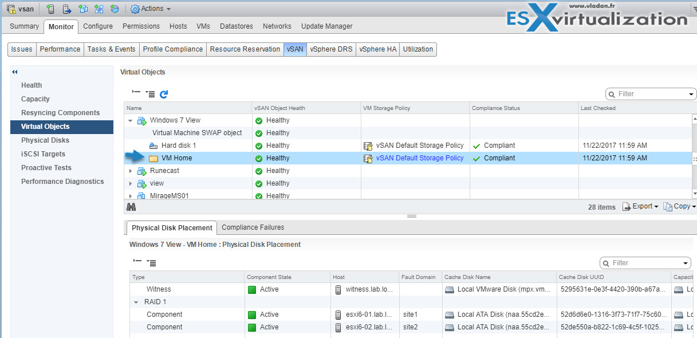697x338 pixels.
Task: Click storage policy icon in Hard disk 1 row
Action: [x=368, y=146]
